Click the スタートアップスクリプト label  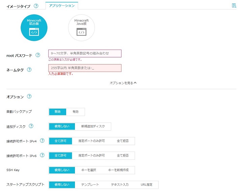[25, 185]
